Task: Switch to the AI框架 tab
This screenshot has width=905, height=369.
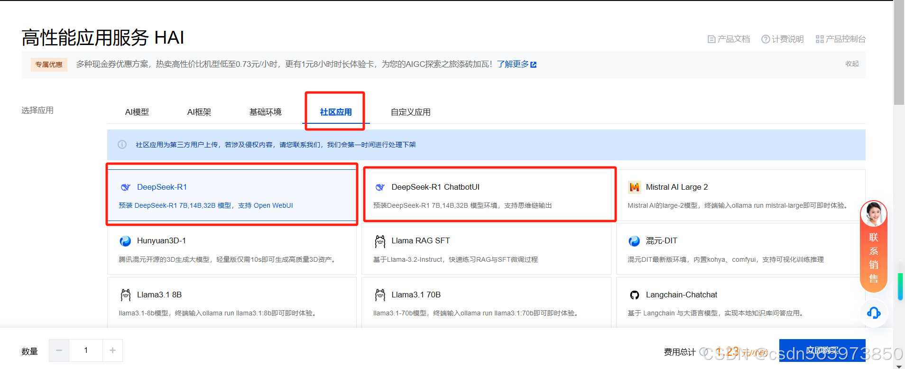Action: coord(199,112)
